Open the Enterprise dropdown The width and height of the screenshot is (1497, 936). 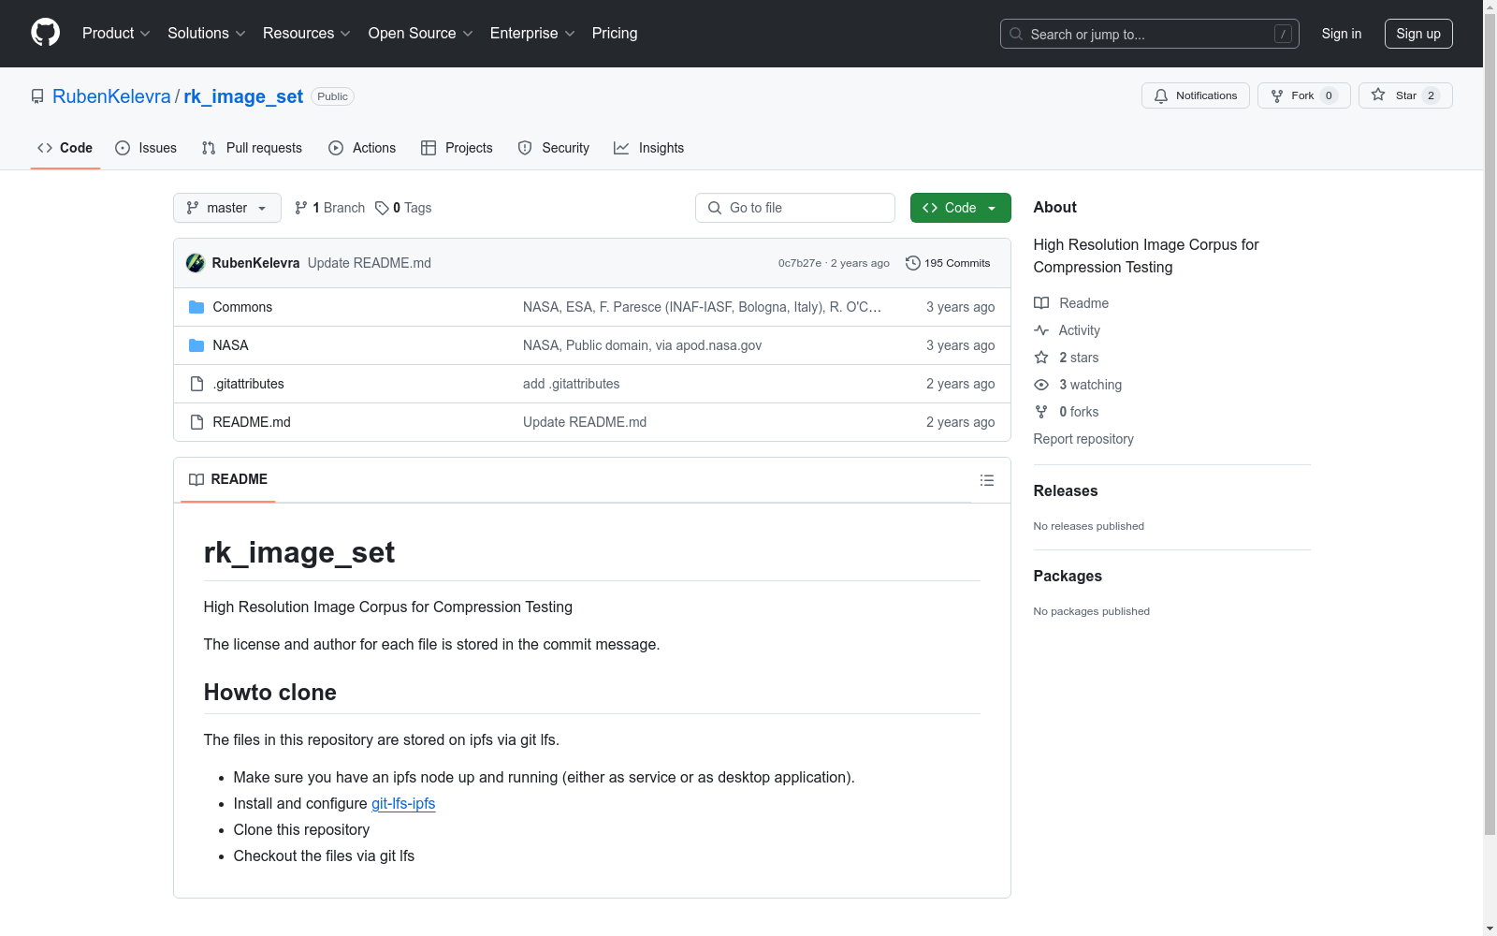pos(532,34)
